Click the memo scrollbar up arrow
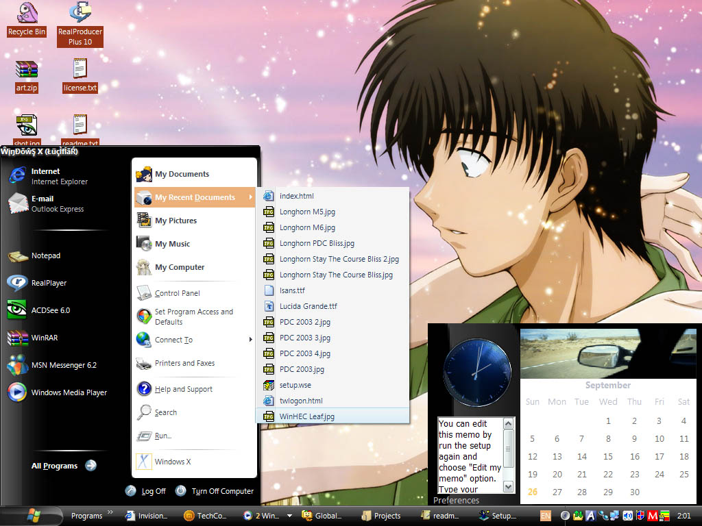The image size is (702, 526). [x=508, y=423]
